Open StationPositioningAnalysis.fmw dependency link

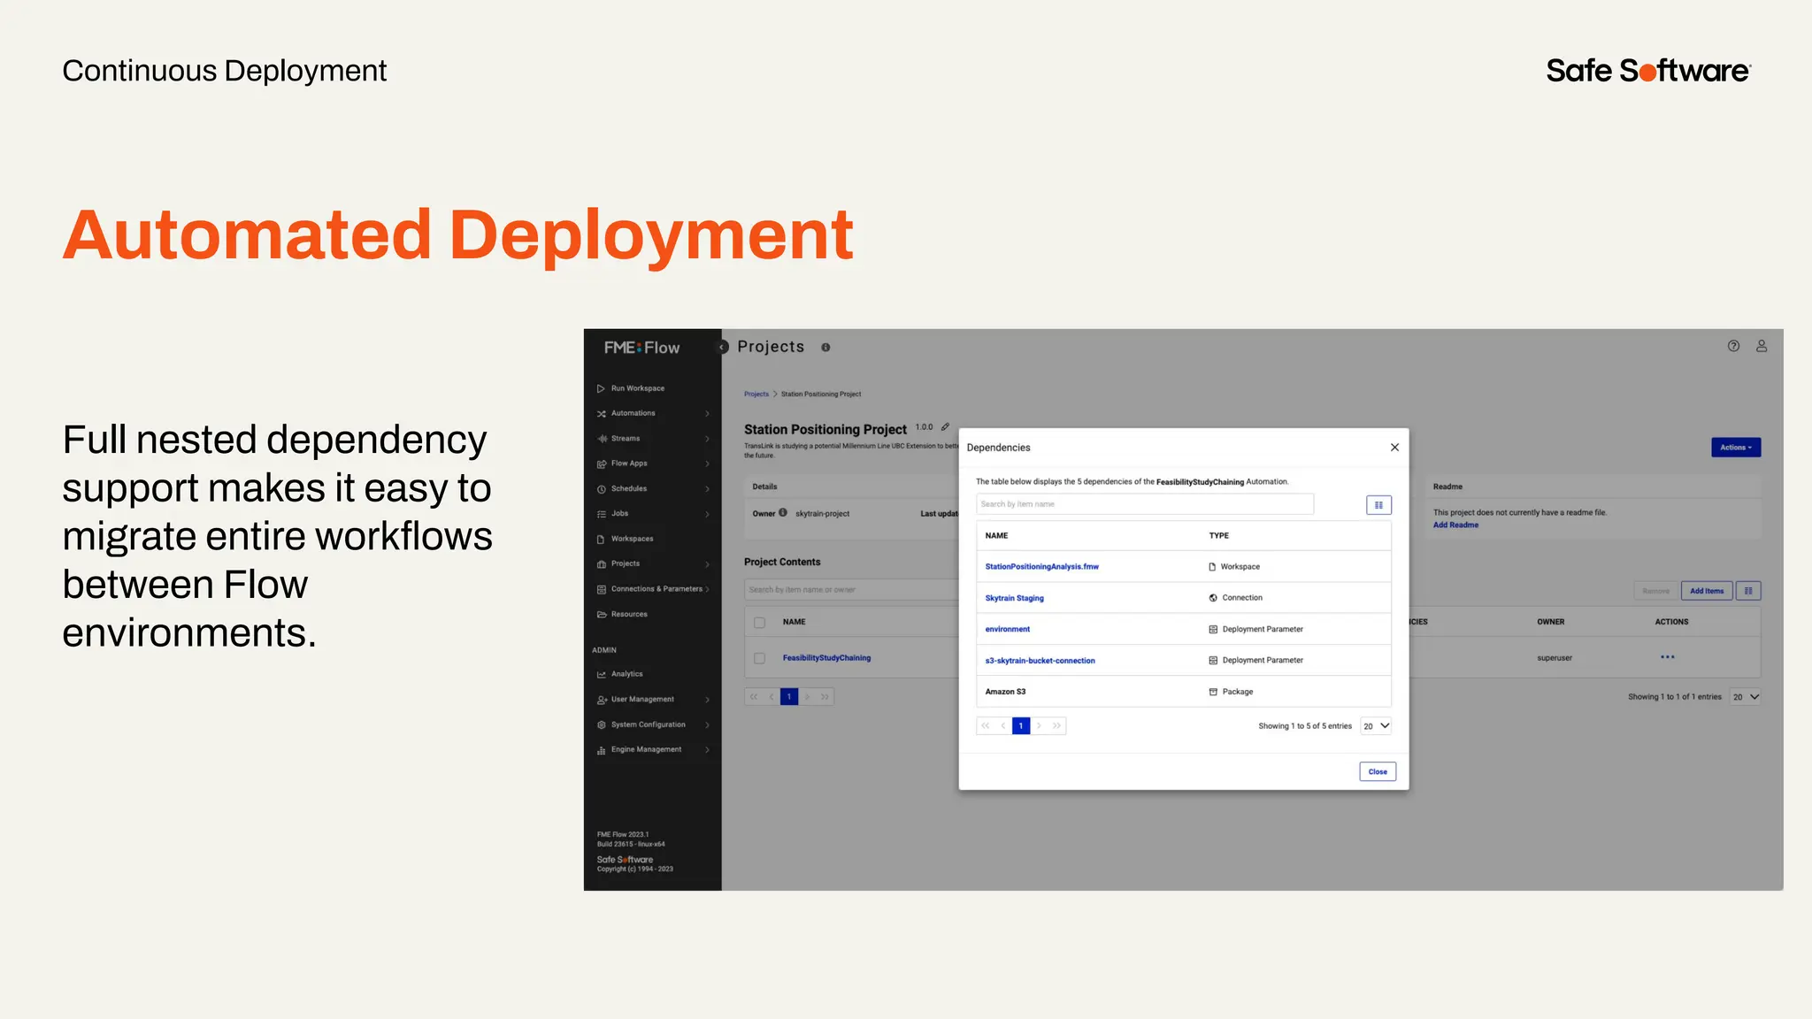(x=1041, y=566)
